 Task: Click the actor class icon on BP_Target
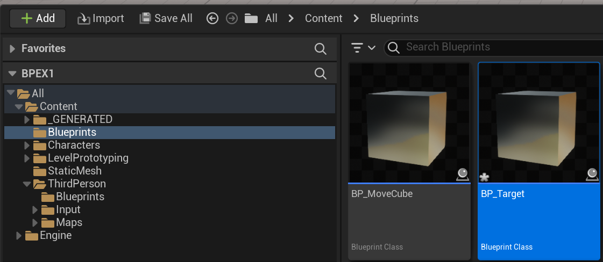tap(592, 174)
